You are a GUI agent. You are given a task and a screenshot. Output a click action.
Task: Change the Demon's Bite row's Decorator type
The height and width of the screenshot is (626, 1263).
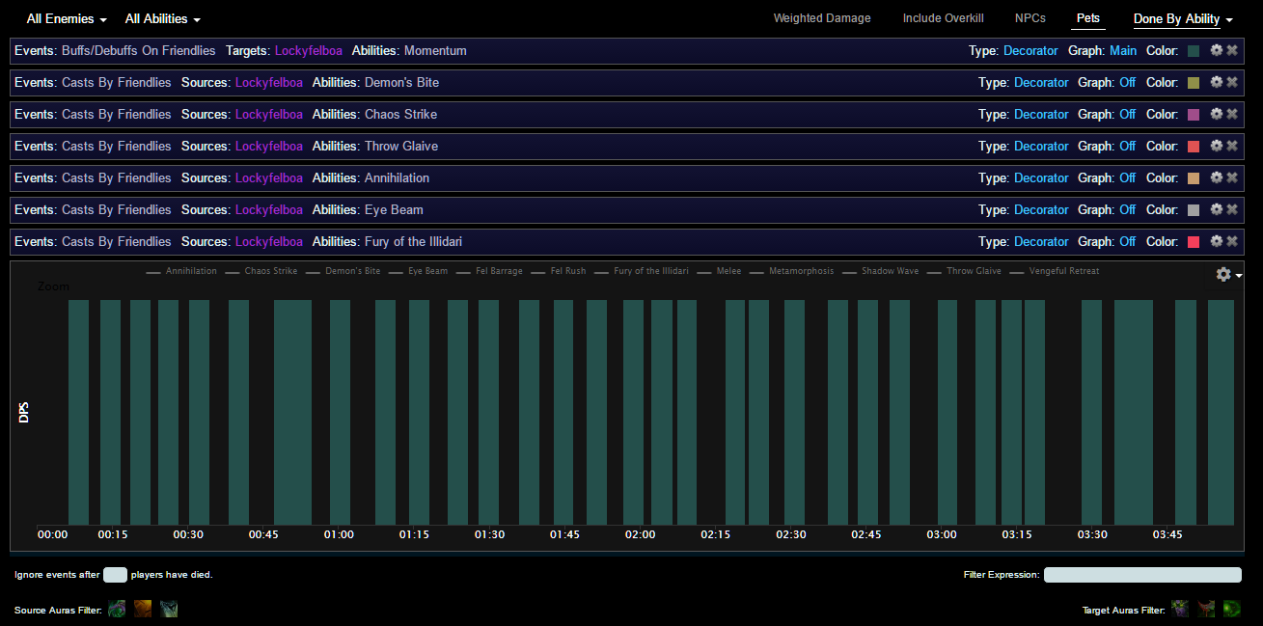pyautogui.click(x=1041, y=82)
